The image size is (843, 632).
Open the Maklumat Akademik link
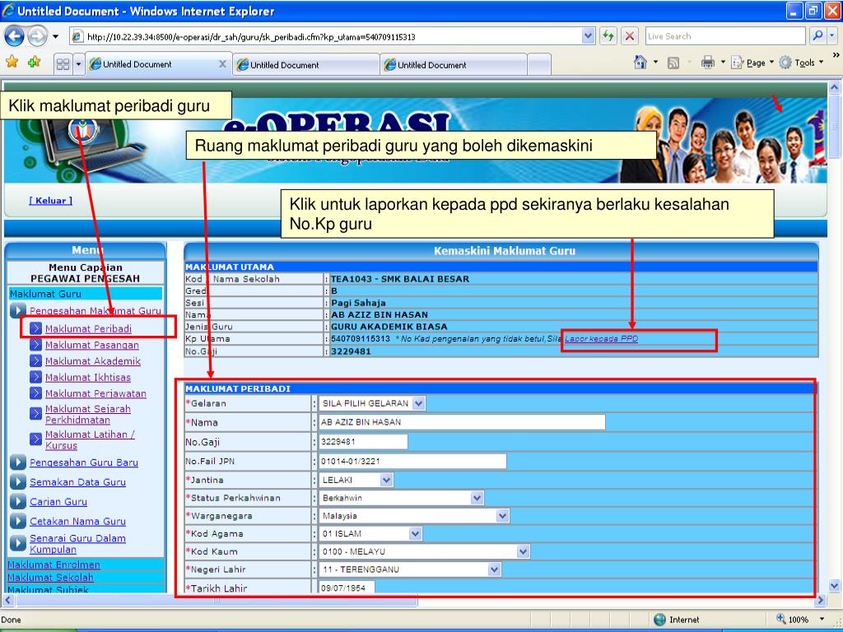point(93,361)
